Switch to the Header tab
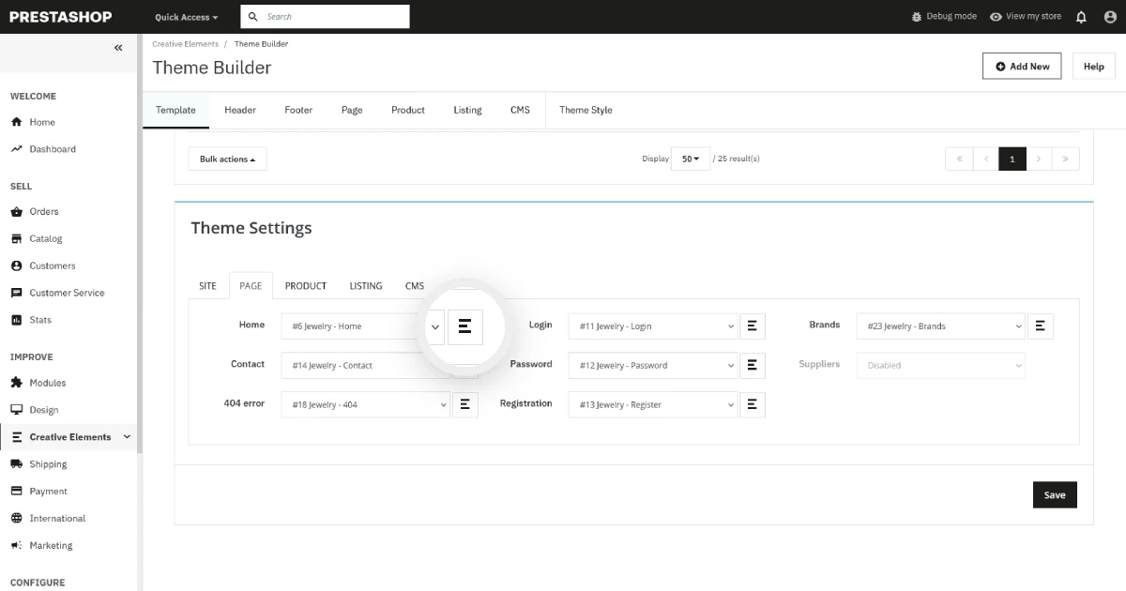Screen dimensions: 1126x591 (240, 110)
